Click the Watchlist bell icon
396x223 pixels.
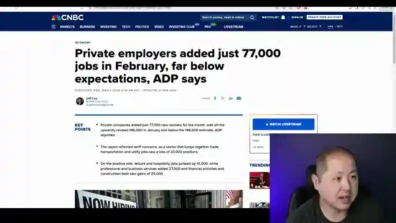coord(283,17)
